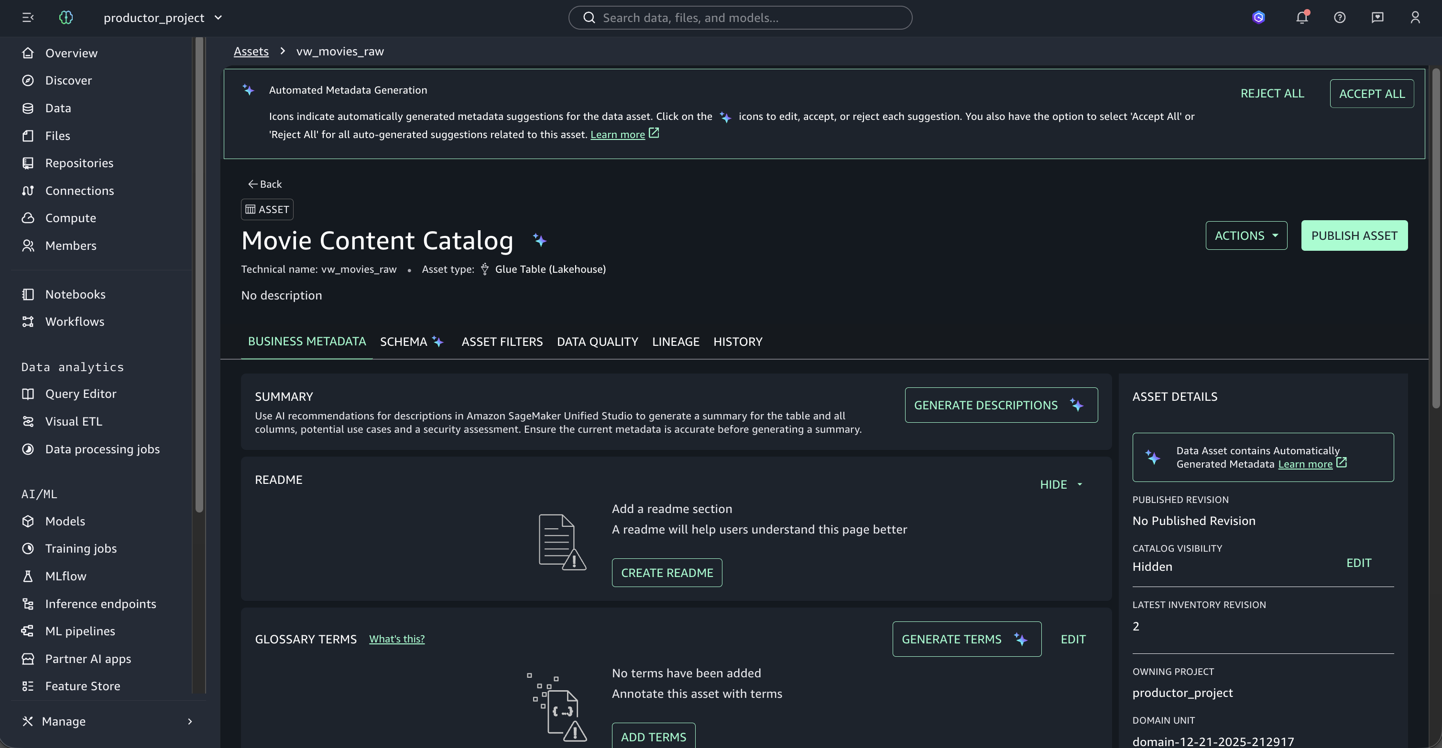The height and width of the screenshot is (748, 1442).
Task: Click the ACCEPT ALL button
Action: [1371, 93]
